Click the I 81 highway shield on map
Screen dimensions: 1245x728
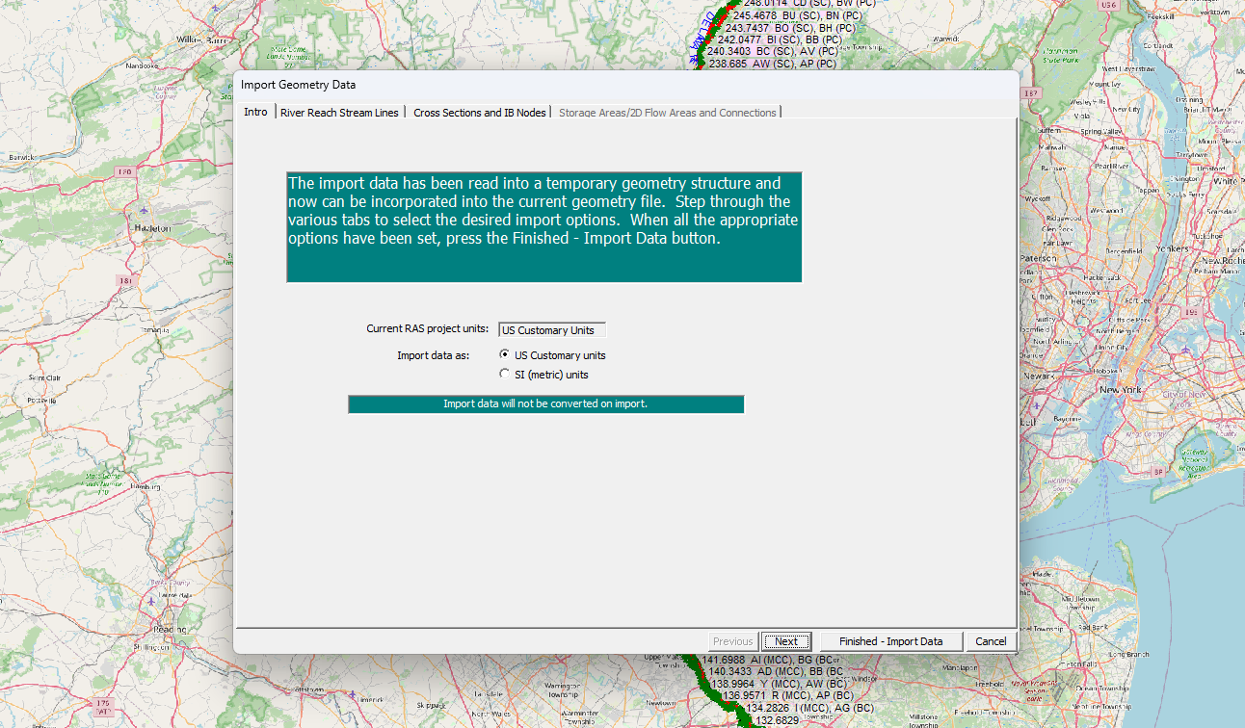pos(125,280)
